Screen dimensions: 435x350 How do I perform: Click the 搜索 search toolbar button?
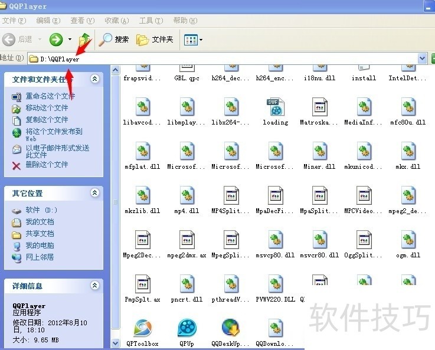[115, 40]
